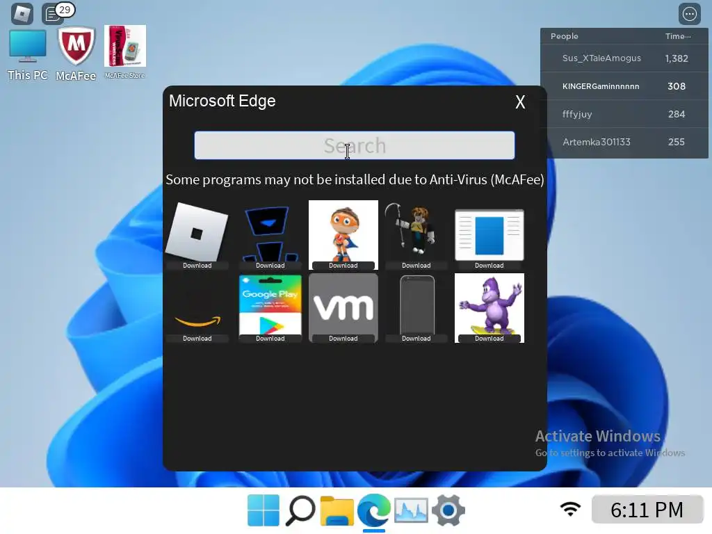Click the Wi-Fi tray icon
This screenshot has height=534, width=712.
[570, 509]
